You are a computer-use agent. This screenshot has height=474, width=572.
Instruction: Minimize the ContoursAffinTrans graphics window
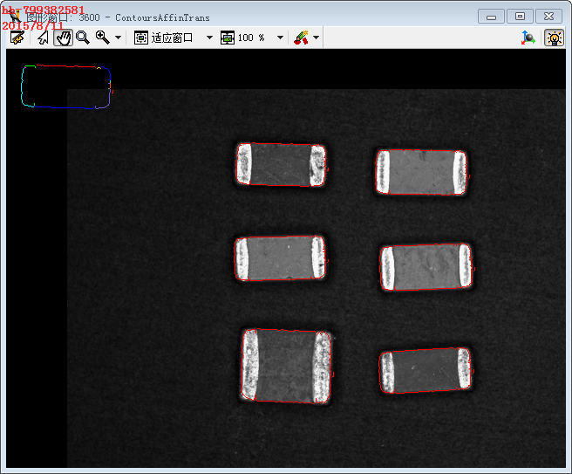click(491, 17)
